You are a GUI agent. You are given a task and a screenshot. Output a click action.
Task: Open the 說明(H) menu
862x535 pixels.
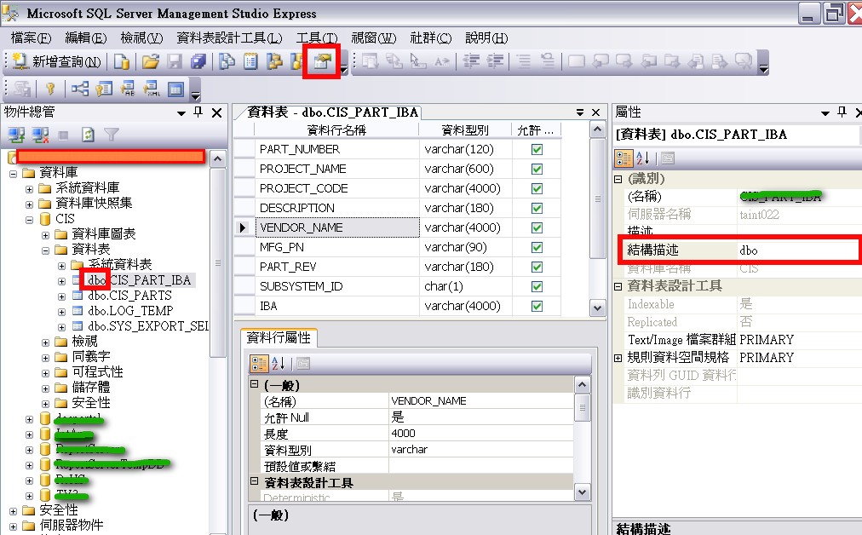[486, 38]
